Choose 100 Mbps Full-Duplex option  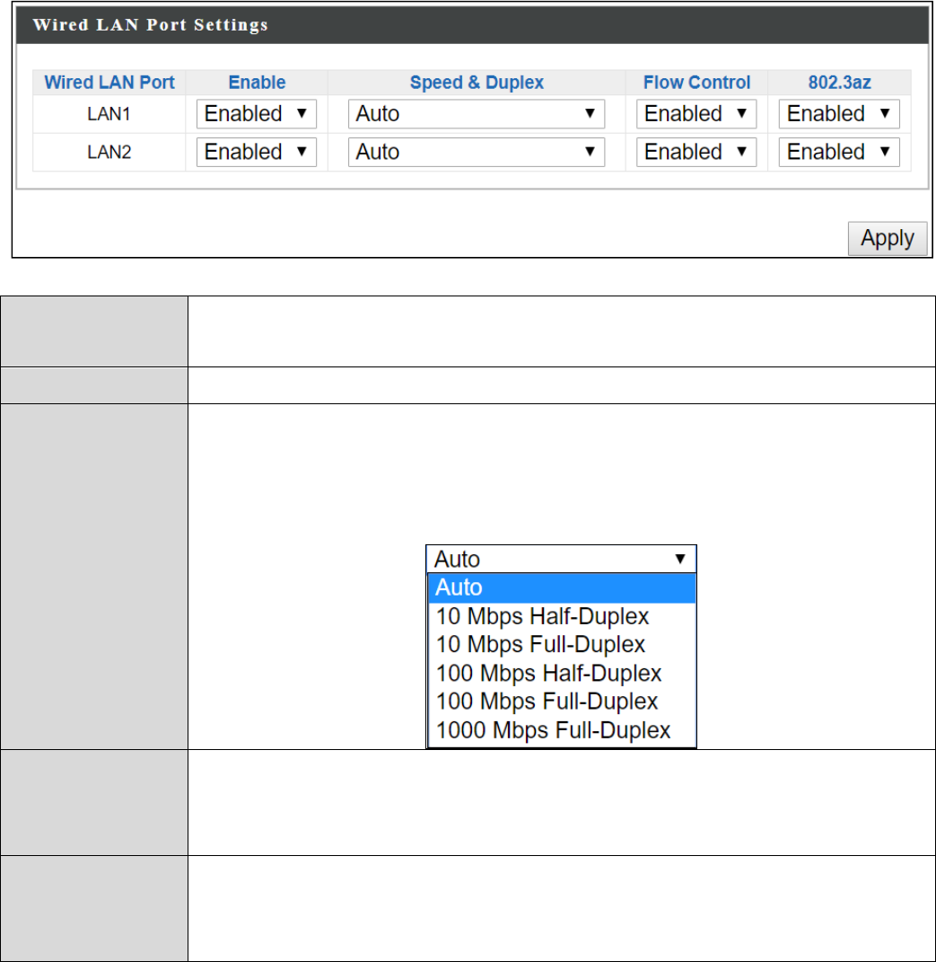click(x=547, y=702)
